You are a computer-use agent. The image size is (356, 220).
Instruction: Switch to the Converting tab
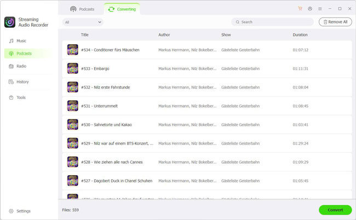(122, 9)
